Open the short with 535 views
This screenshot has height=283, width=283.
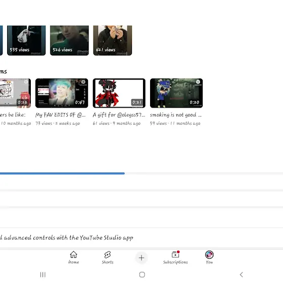point(26,40)
